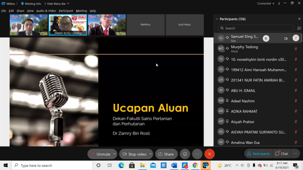The height and width of the screenshot is (170, 303).
Task: Open Microsoft Store from taskbar
Action: (132, 165)
